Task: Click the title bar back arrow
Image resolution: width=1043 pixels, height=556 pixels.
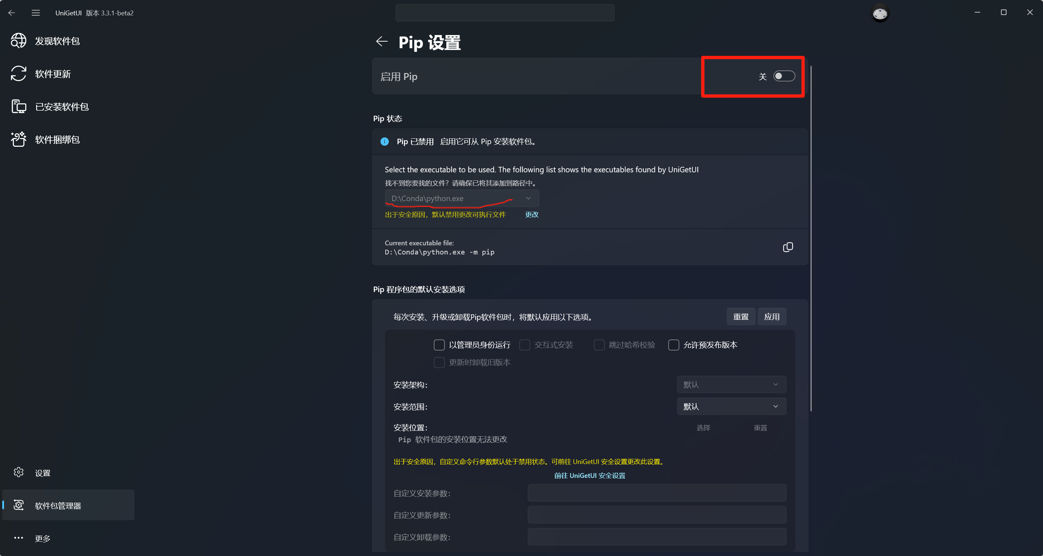Action: coord(12,13)
